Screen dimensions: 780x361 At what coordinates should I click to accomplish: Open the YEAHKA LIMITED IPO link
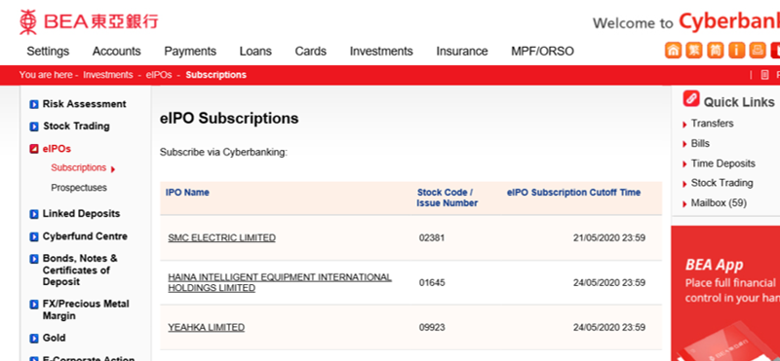207,328
